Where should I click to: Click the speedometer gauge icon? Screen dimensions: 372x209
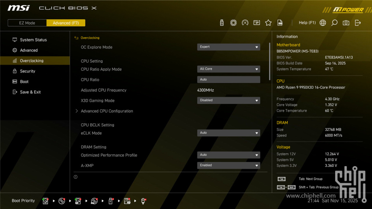pyautogui.click(x=245, y=23)
